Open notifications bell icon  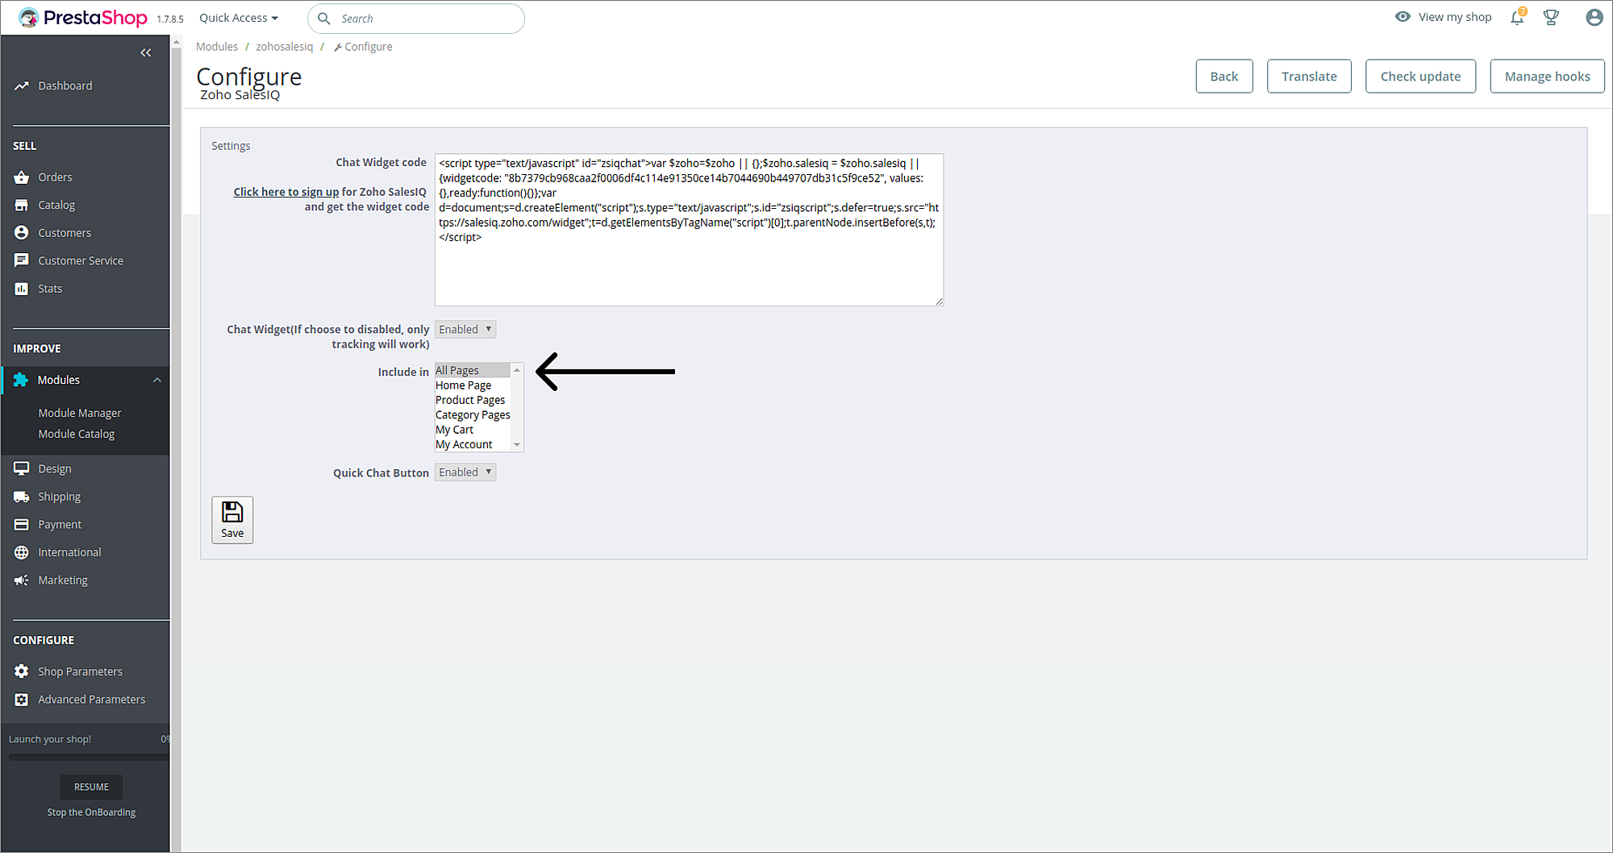click(1518, 17)
